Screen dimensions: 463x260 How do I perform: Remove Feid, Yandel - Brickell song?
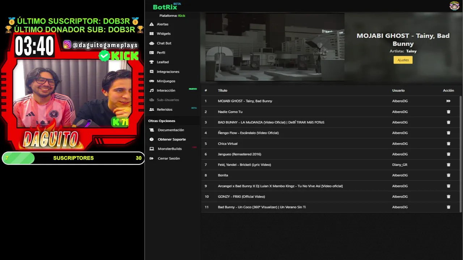[x=449, y=165]
